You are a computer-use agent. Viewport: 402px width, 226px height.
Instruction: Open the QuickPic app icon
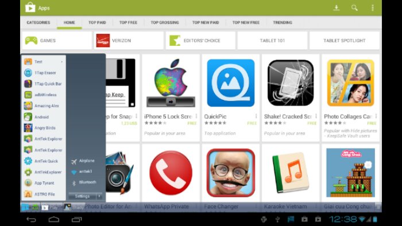231,83
